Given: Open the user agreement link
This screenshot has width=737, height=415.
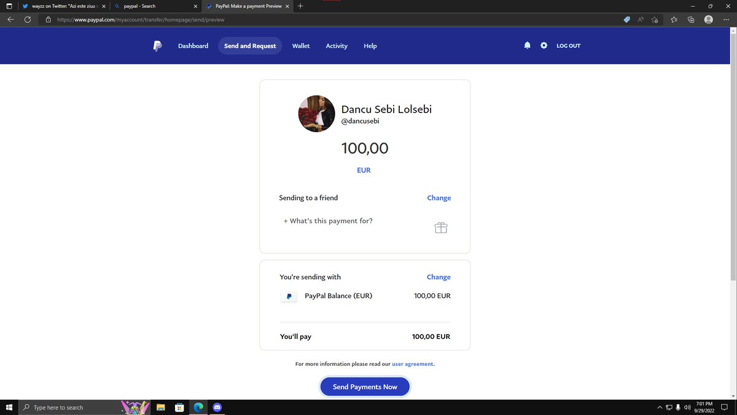Looking at the screenshot, I should point(412,364).
